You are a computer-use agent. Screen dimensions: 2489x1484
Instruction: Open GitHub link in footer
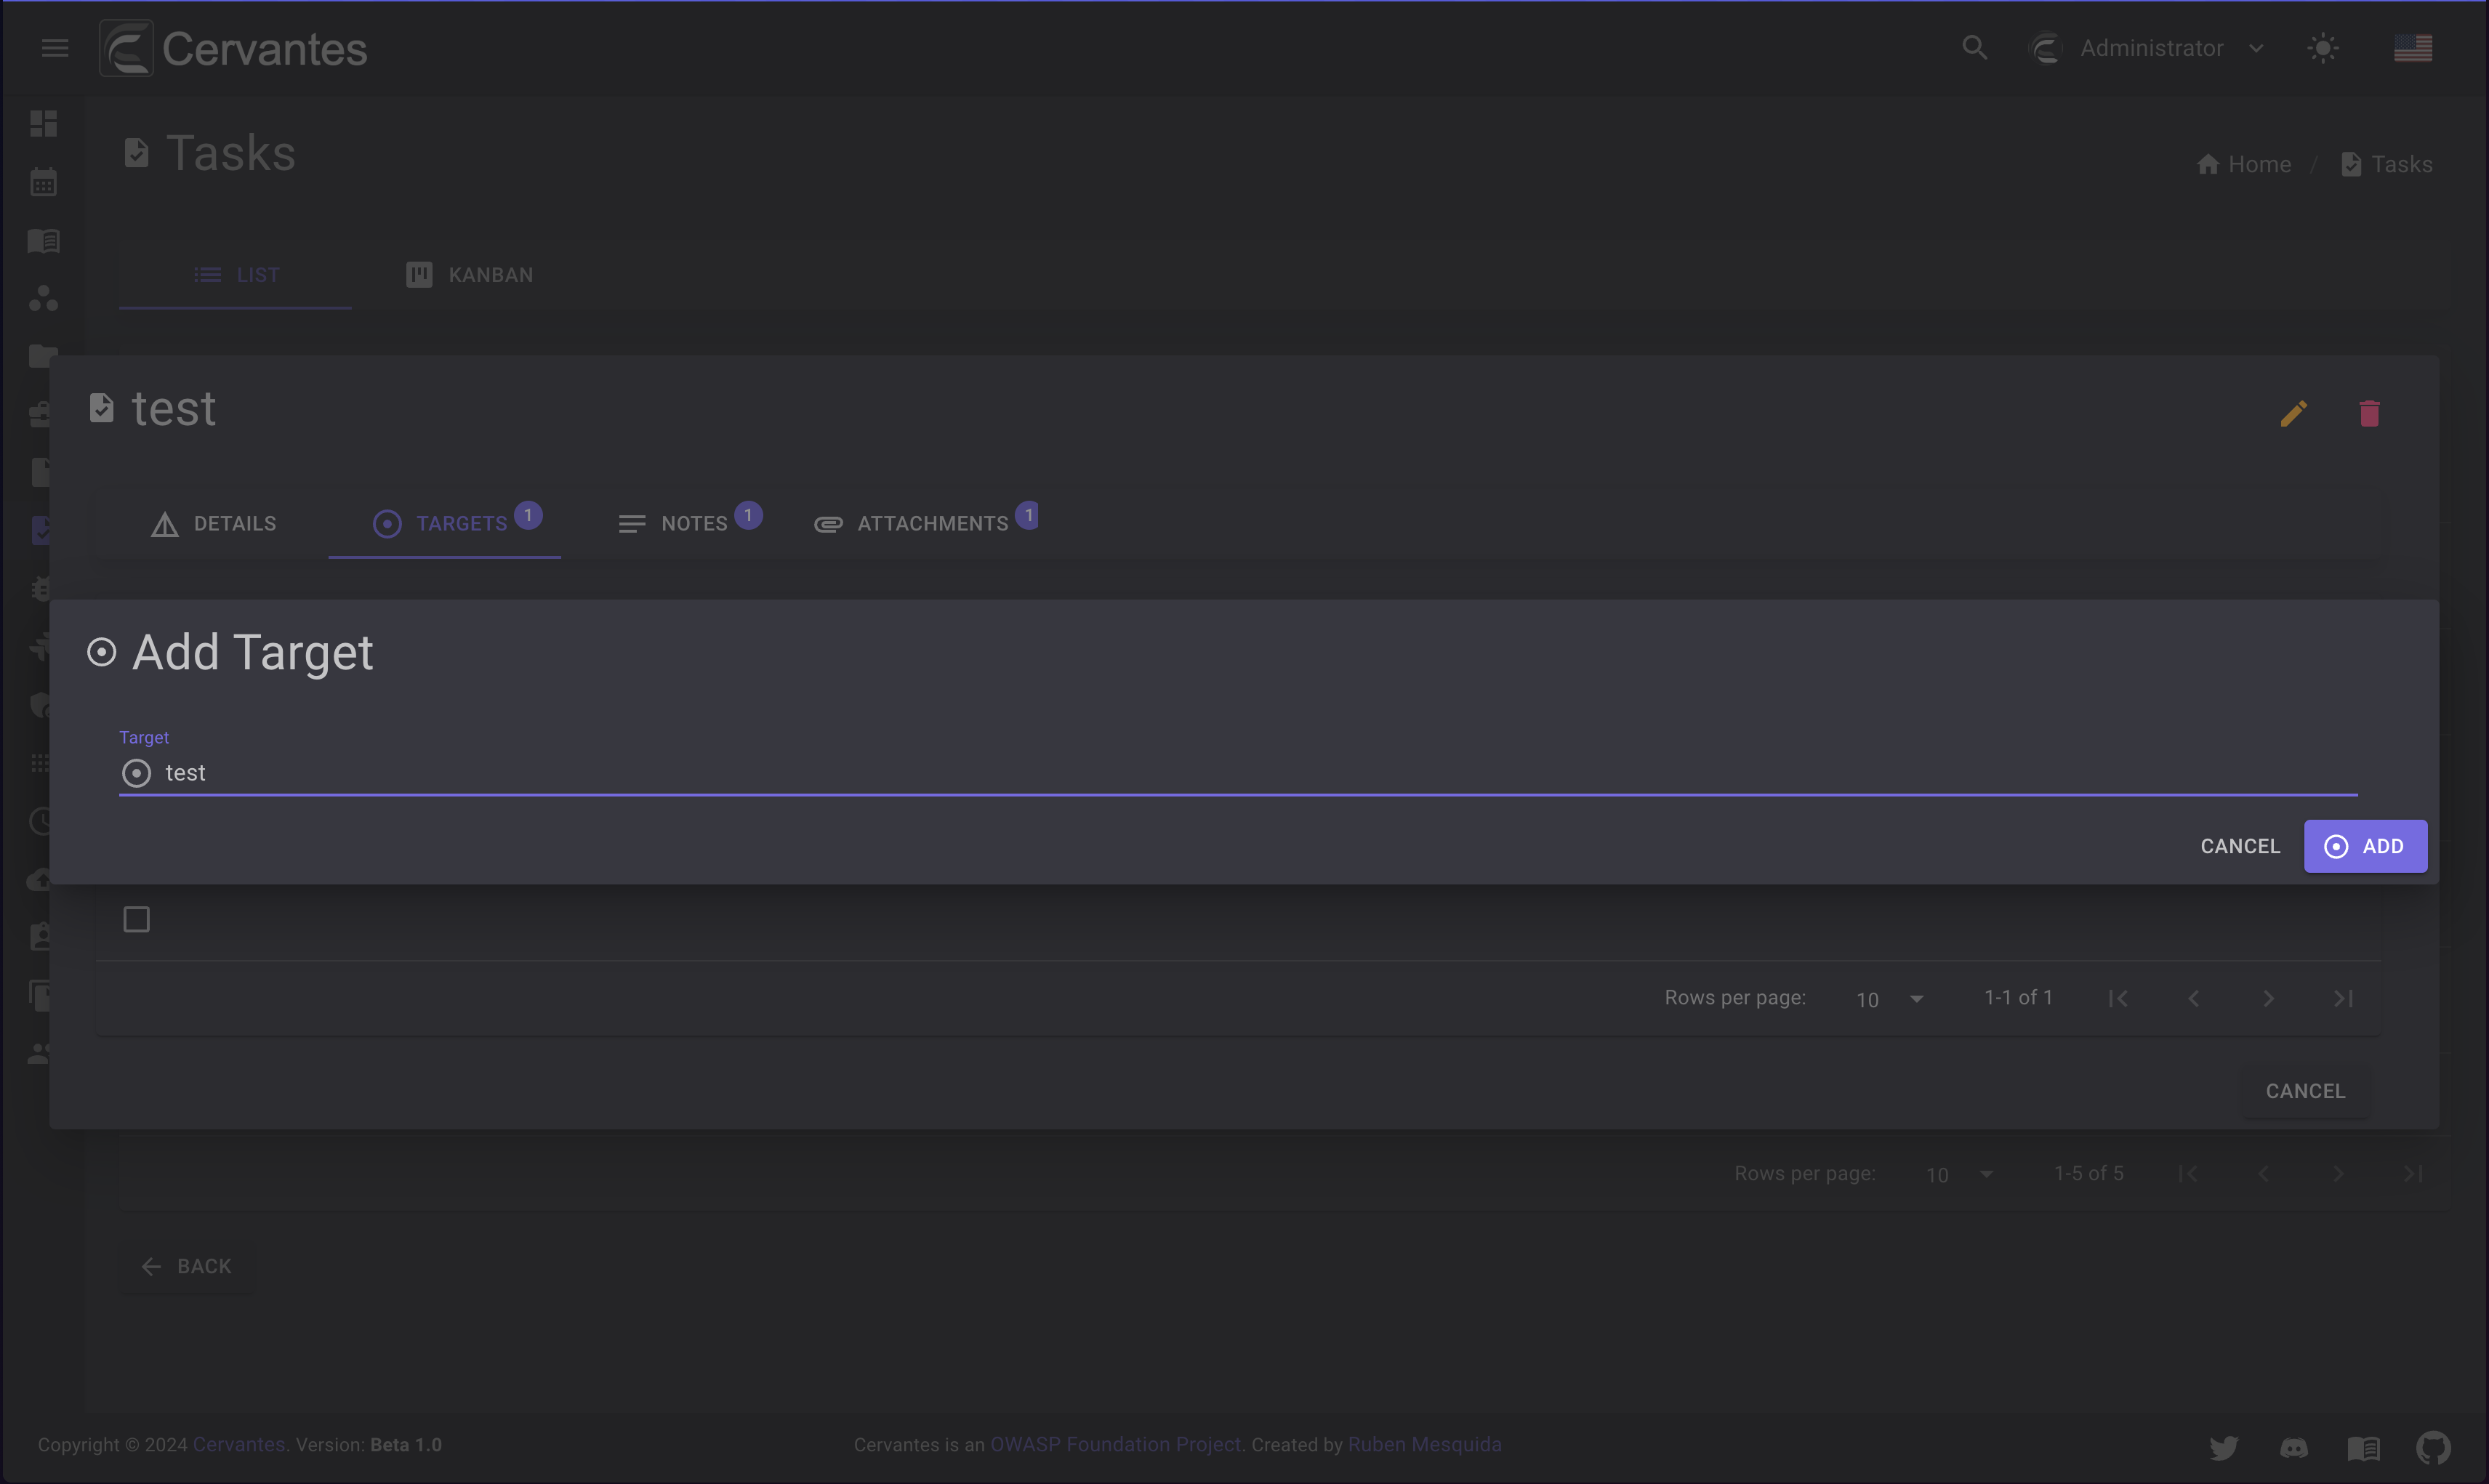coord(2433,1447)
